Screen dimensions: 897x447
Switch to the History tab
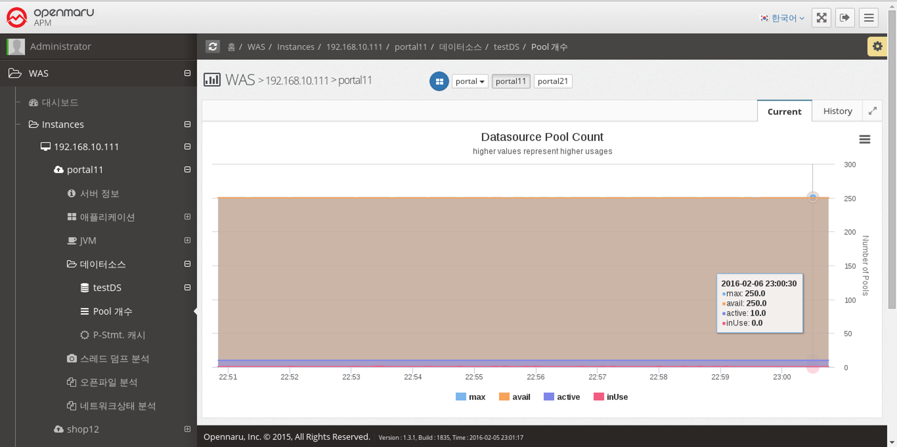[x=837, y=111]
